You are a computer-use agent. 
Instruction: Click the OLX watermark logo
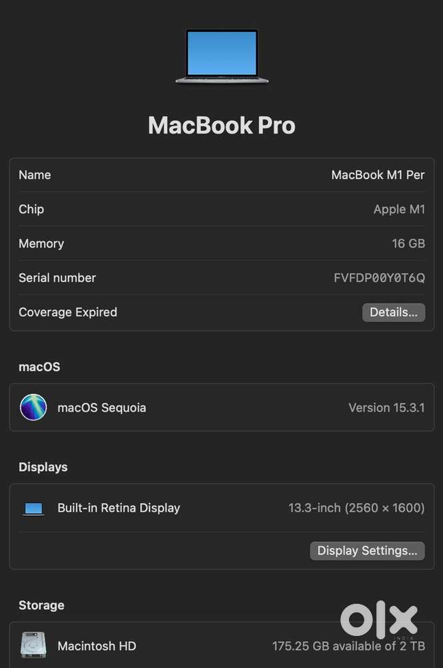coord(378,620)
